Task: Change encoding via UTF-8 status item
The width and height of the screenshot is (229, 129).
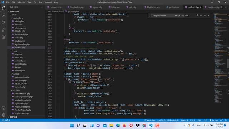Action: point(193,120)
